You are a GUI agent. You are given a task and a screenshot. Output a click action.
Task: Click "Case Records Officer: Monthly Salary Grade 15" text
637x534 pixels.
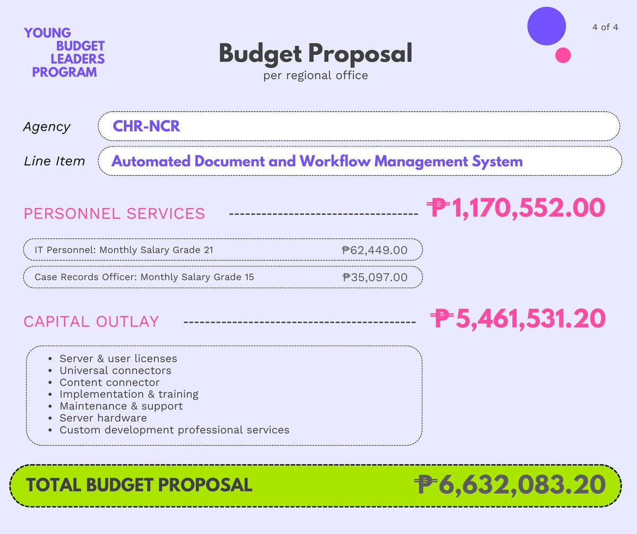click(x=144, y=277)
